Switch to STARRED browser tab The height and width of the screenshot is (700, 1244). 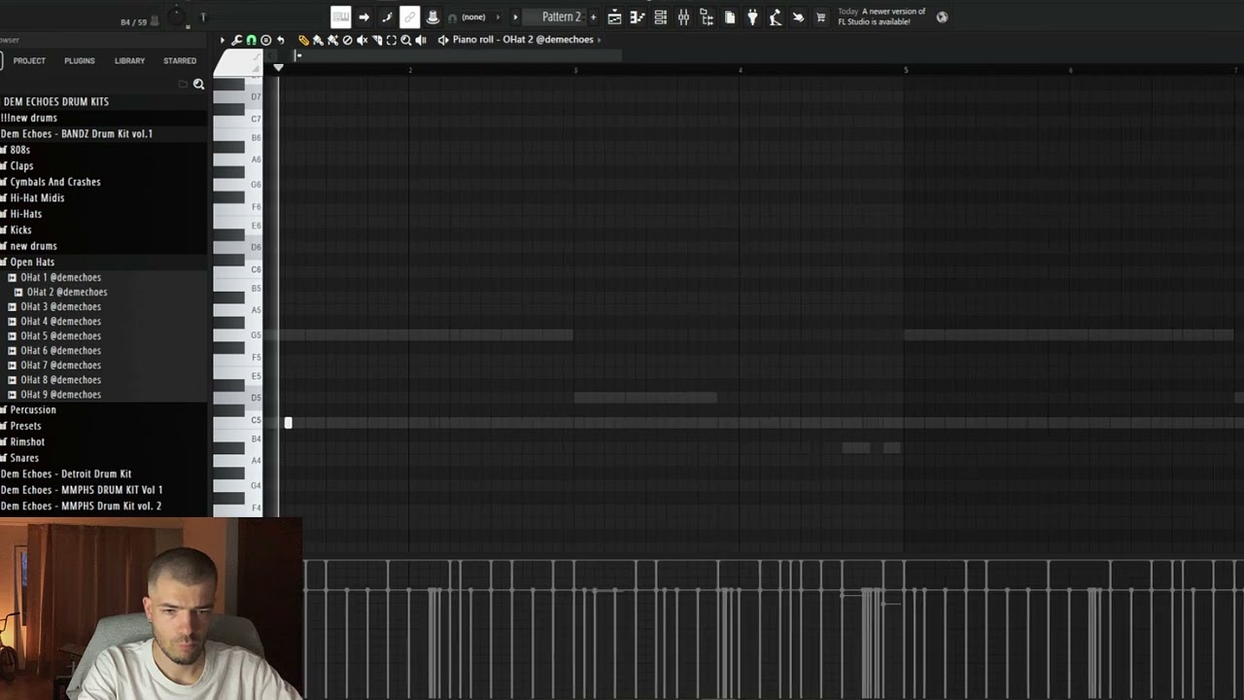(180, 60)
